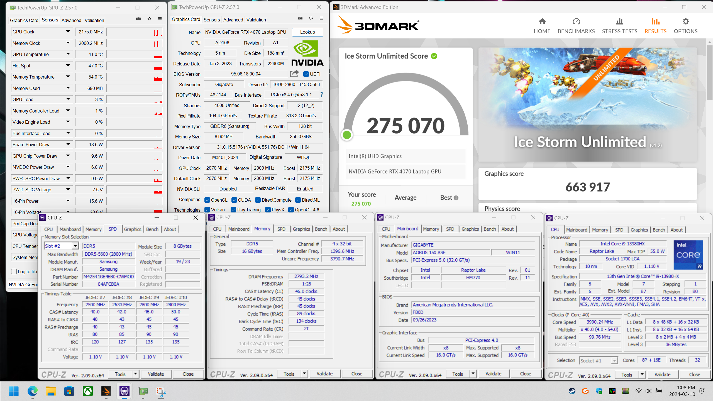The width and height of the screenshot is (713, 401).
Task: Click the BIOS export share icon
Action: pyautogui.click(x=294, y=74)
